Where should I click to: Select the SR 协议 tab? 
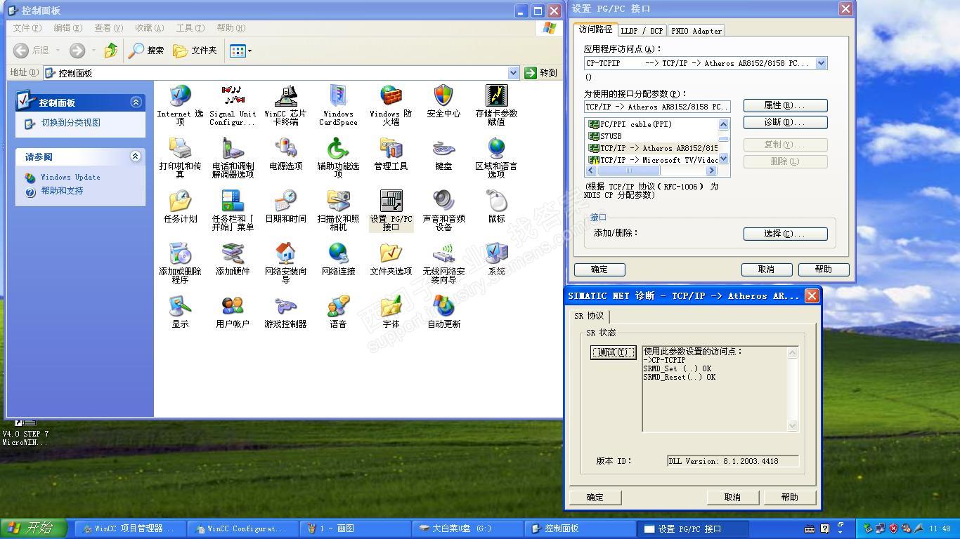589,316
